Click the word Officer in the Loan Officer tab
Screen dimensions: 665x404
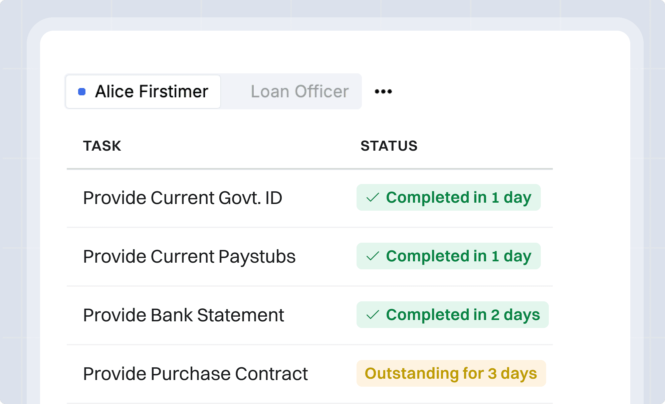321,92
